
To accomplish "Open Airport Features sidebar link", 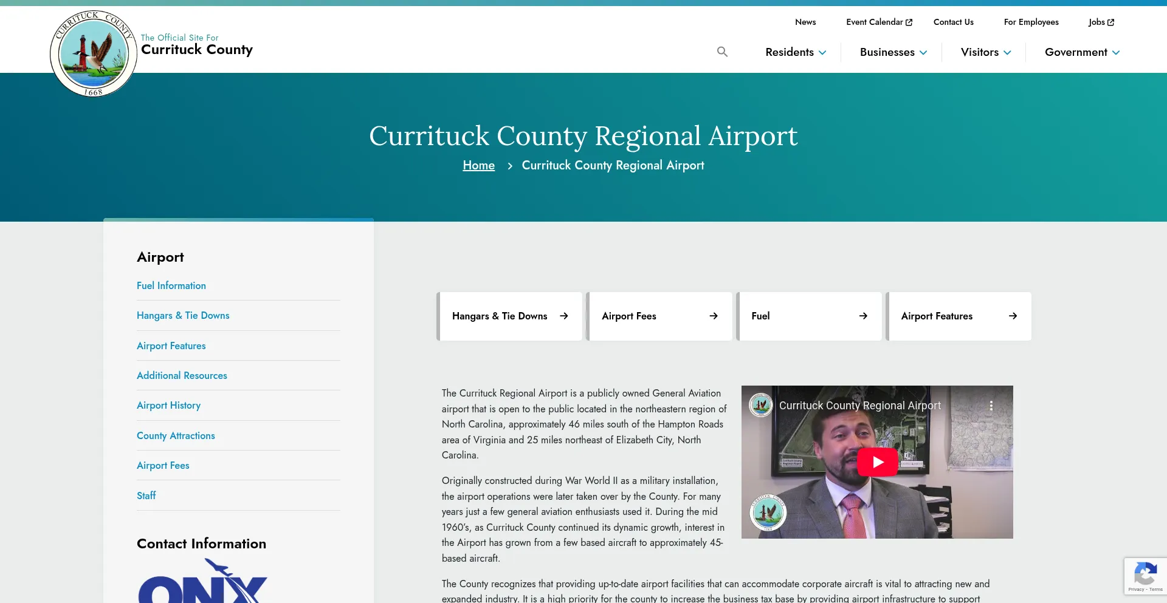I will pos(171,346).
